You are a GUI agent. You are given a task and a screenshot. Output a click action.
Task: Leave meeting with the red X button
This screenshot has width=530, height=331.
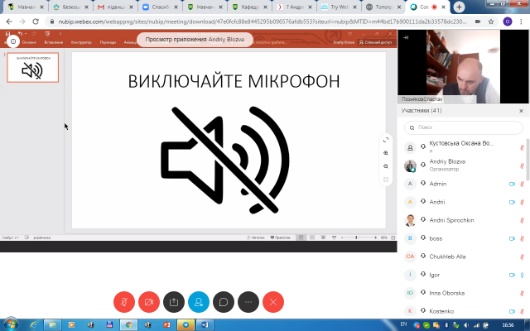coord(273,302)
